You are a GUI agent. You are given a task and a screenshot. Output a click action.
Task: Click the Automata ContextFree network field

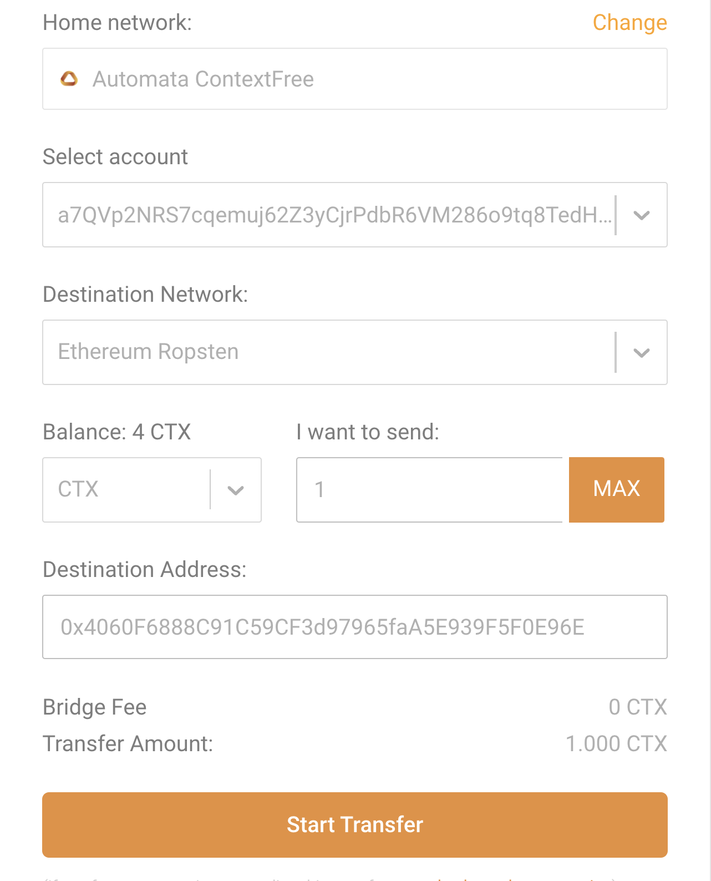(x=355, y=79)
